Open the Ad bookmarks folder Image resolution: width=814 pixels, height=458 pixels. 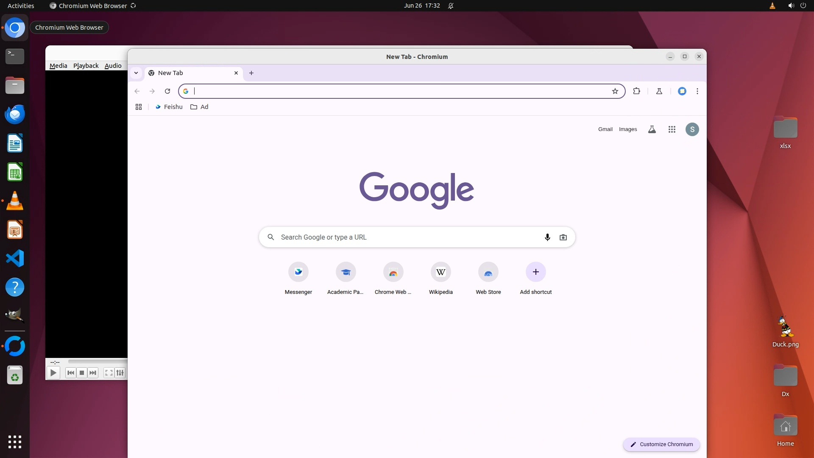[199, 107]
